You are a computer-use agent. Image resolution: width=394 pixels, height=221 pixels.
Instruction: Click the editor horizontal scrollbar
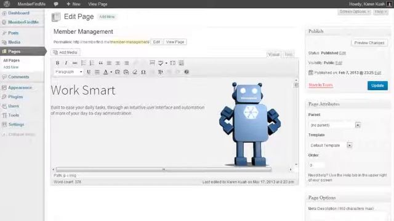coord(164,169)
